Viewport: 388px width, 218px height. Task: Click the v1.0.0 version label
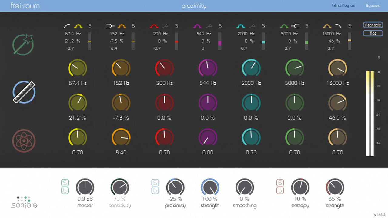click(379, 215)
